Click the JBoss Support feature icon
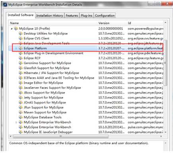The height and width of the screenshot is (153, 173). click(x=21, y=92)
